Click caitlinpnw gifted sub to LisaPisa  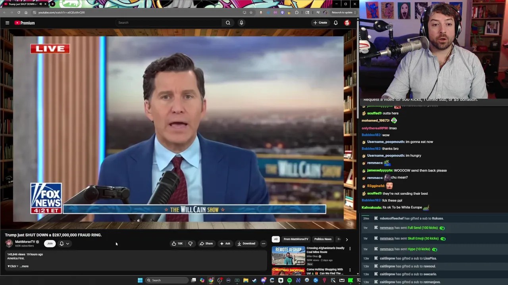tap(435, 258)
